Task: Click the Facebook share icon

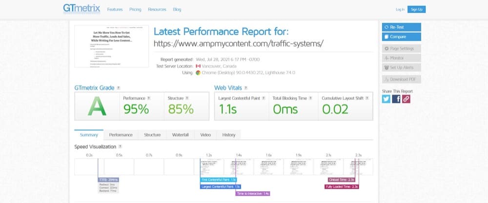Action: point(396,99)
